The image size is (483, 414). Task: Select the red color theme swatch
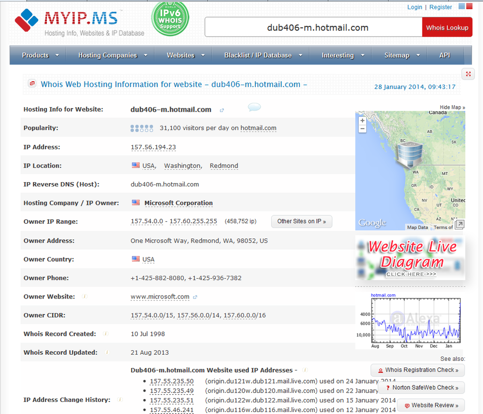(x=469, y=6)
